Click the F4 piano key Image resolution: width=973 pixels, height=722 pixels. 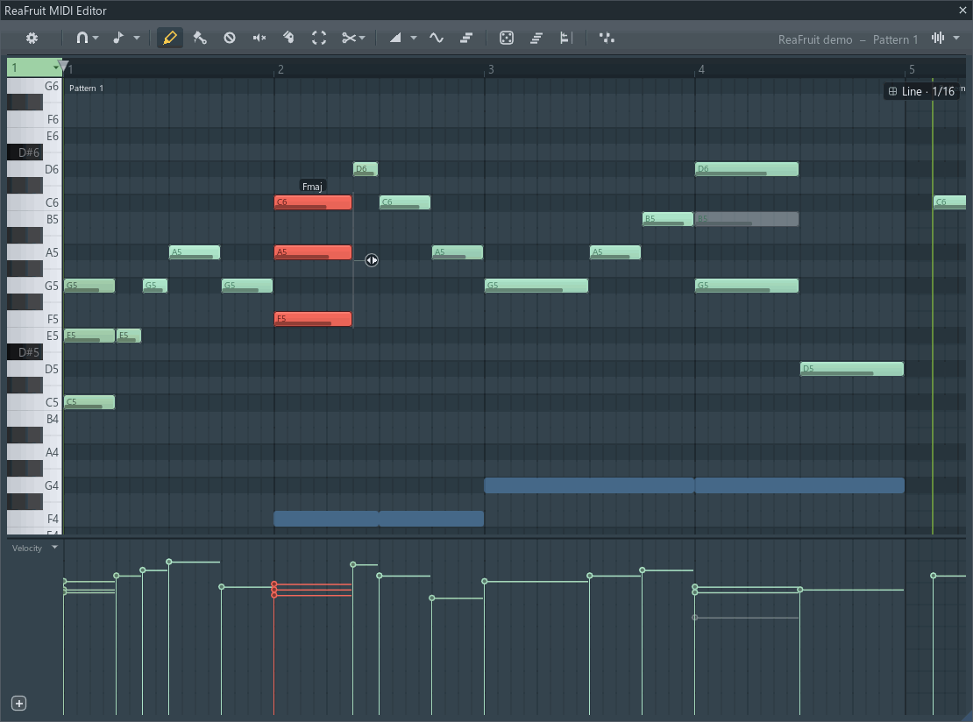click(34, 519)
